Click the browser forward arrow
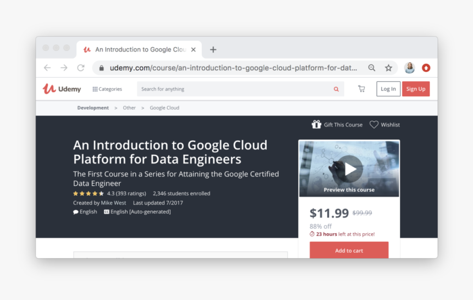473x300 pixels. pyautogui.click(x=64, y=67)
